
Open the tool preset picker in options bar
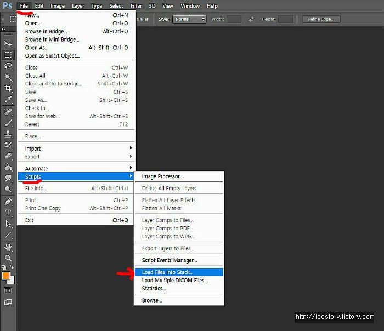(x=13, y=19)
